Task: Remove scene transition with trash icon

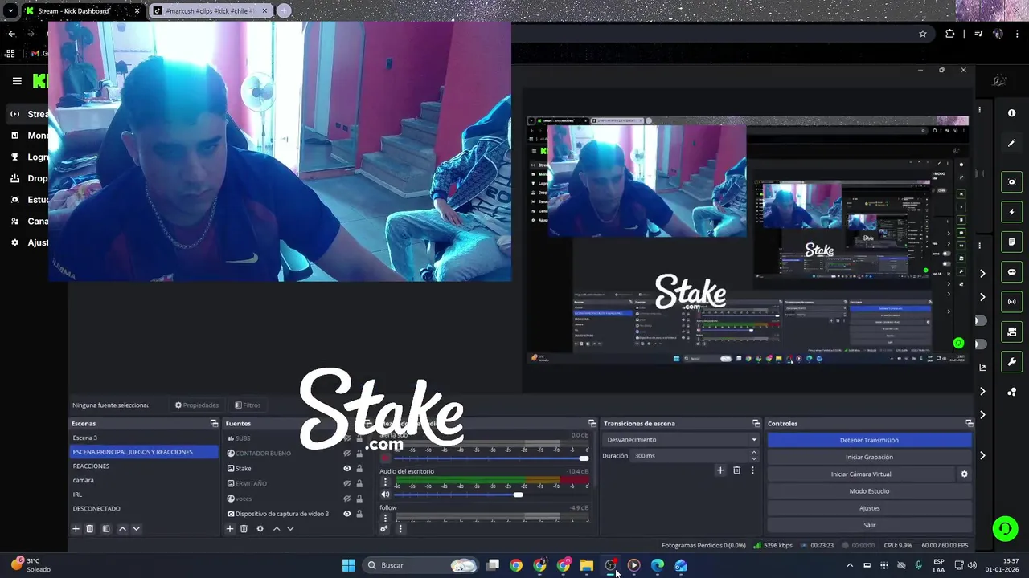Action: tap(736, 470)
